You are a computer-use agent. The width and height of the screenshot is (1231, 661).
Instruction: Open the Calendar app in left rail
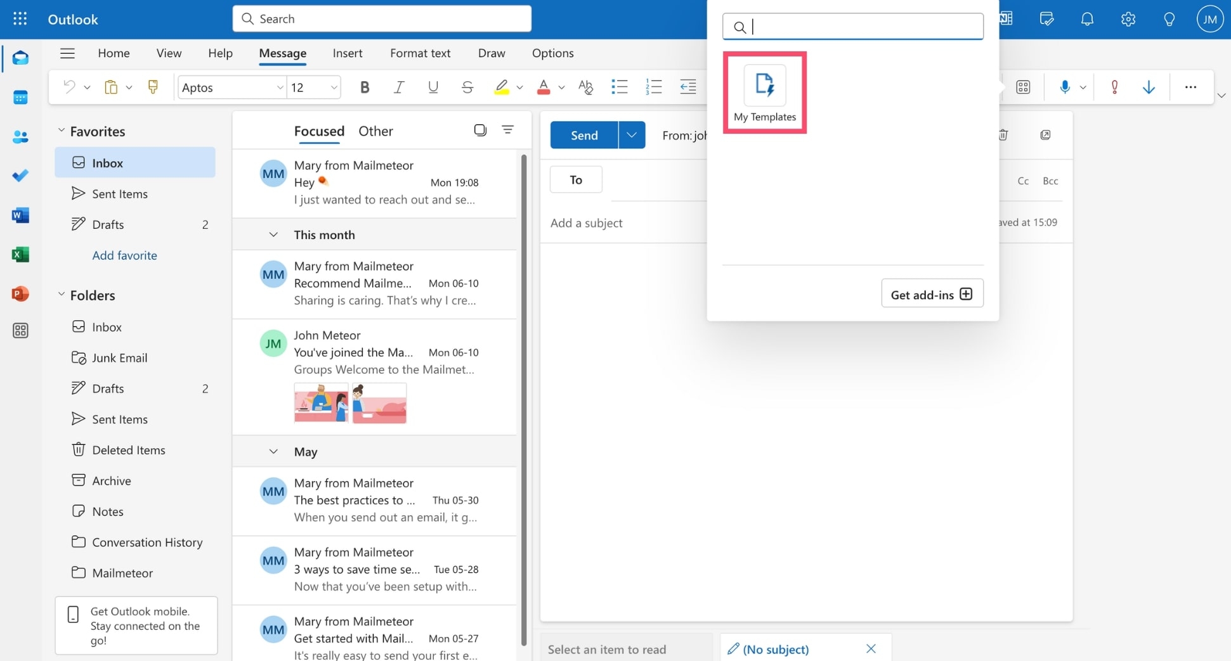(x=20, y=98)
